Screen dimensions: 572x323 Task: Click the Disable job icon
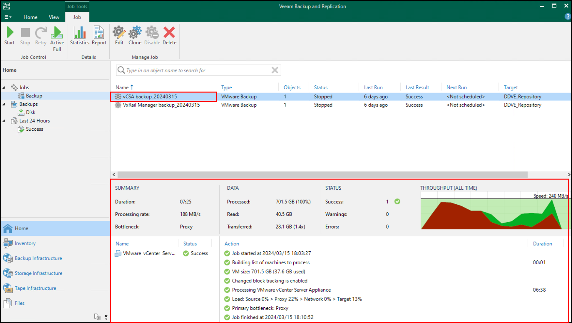tap(152, 36)
